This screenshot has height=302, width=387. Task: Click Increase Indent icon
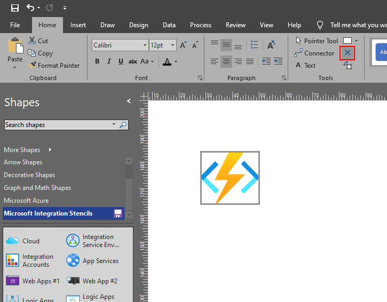point(278,61)
